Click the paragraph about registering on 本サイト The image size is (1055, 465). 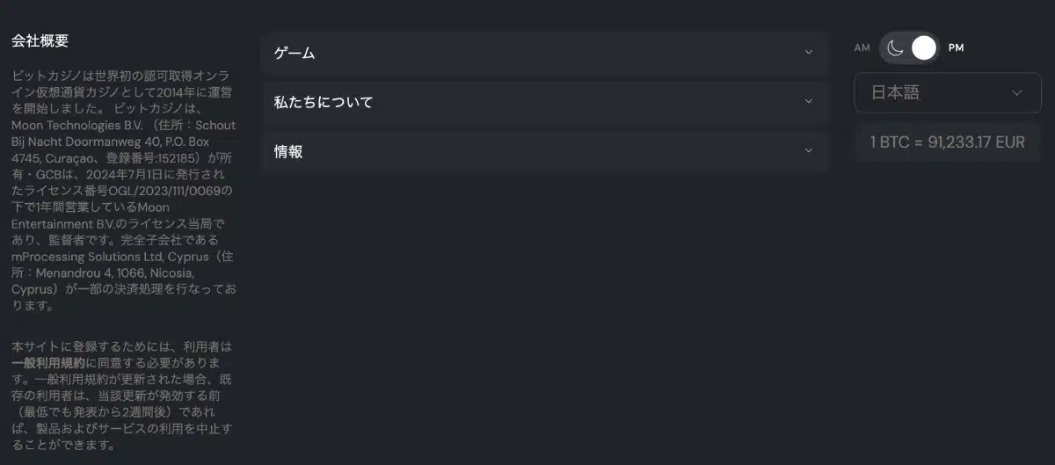(x=122, y=396)
